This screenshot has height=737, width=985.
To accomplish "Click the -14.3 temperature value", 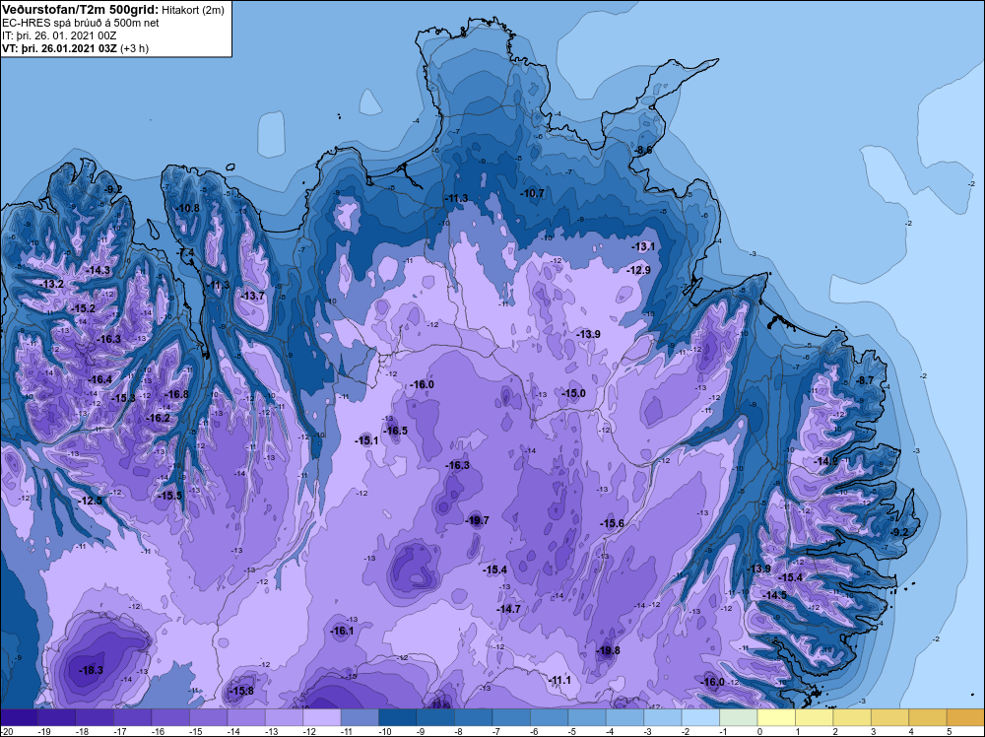I will pyautogui.click(x=98, y=270).
